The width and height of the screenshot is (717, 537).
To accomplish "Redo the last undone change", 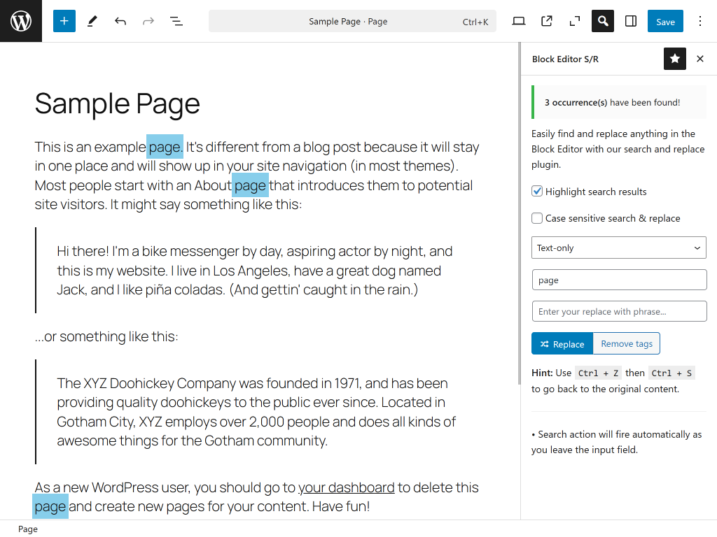I will 148,21.
